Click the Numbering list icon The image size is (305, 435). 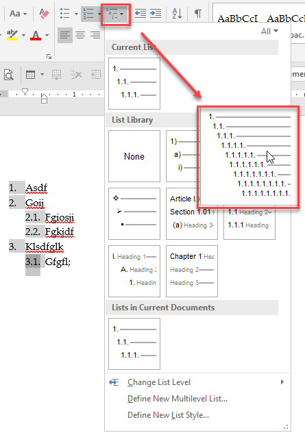pos(89,14)
